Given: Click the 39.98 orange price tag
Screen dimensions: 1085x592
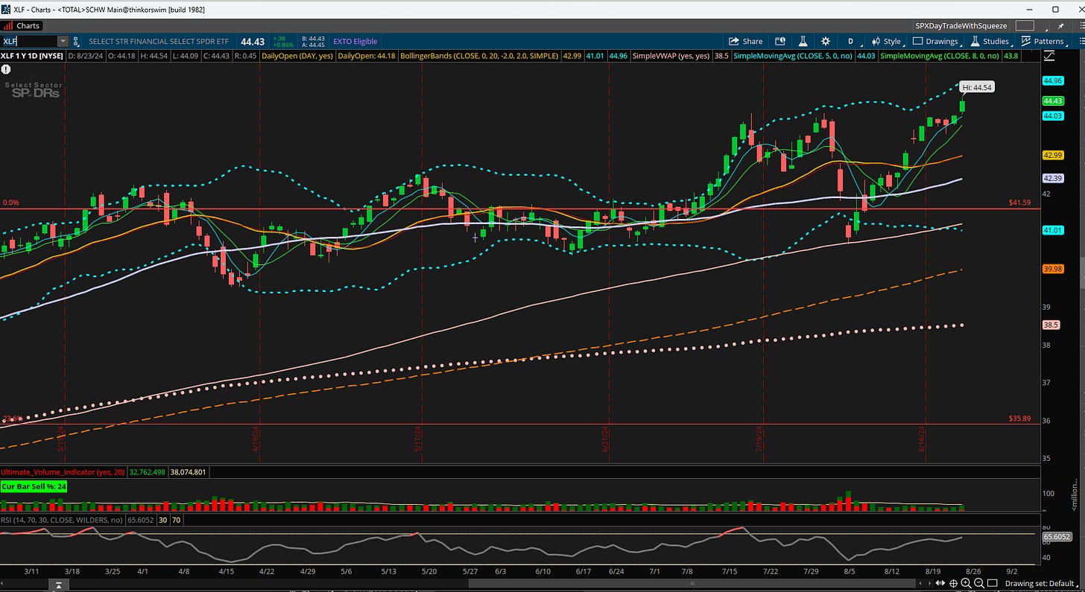Looking at the screenshot, I should coord(1053,270).
